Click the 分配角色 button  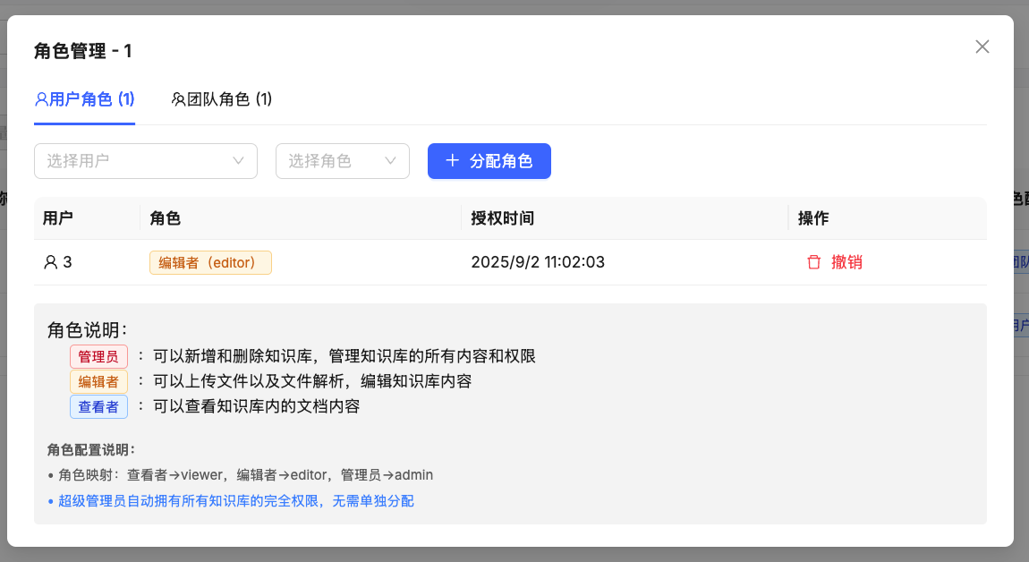(x=489, y=160)
